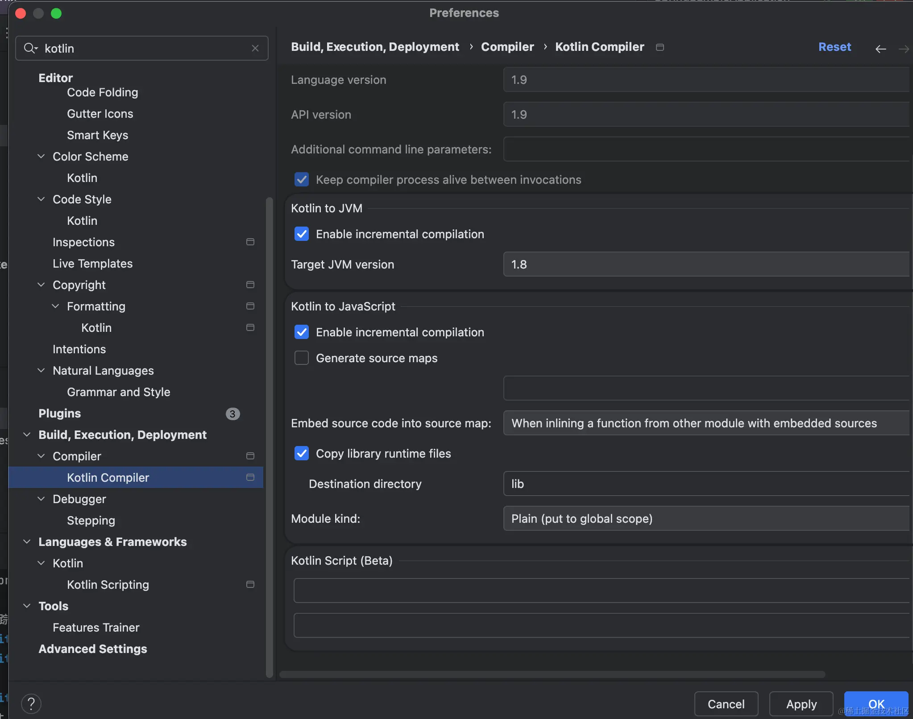Click the search magnifier icon
Viewport: 913px width, 719px height.
pyautogui.click(x=30, y=48)
